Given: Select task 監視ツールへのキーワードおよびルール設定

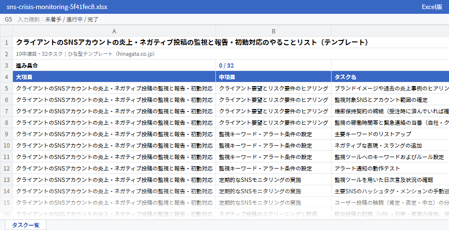Looking at the screenshot, I should [x=390, y=157].
